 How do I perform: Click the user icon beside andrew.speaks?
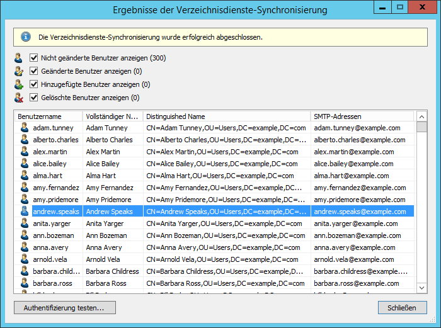click(x=24, y=212)
